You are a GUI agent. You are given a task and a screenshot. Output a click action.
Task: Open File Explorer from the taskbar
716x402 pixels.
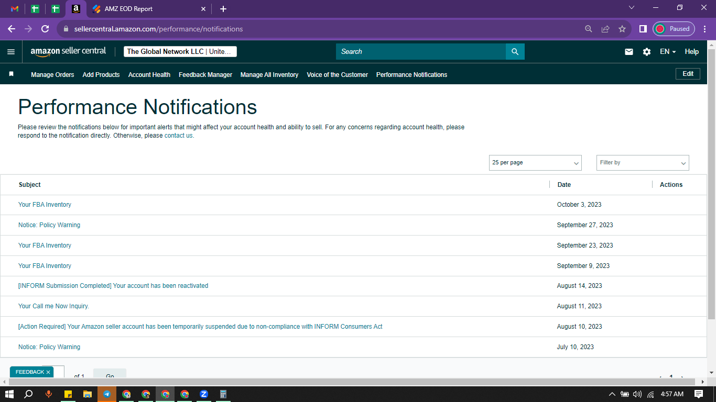pyautogui.click(x=88, y=394)
